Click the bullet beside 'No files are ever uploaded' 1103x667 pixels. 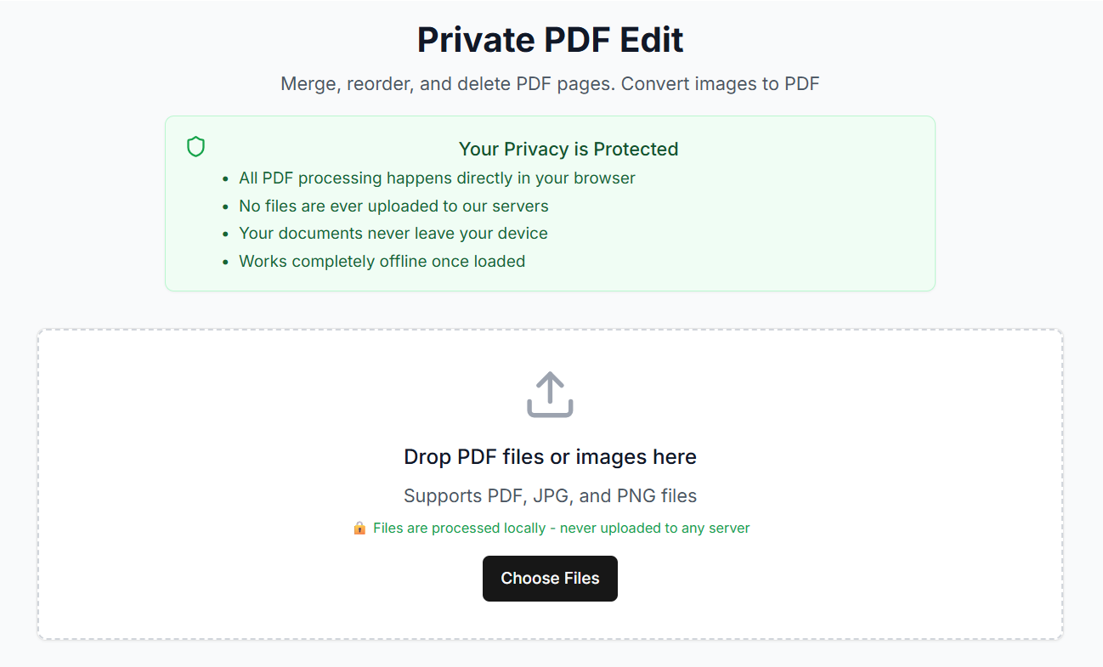pos(226,206)
